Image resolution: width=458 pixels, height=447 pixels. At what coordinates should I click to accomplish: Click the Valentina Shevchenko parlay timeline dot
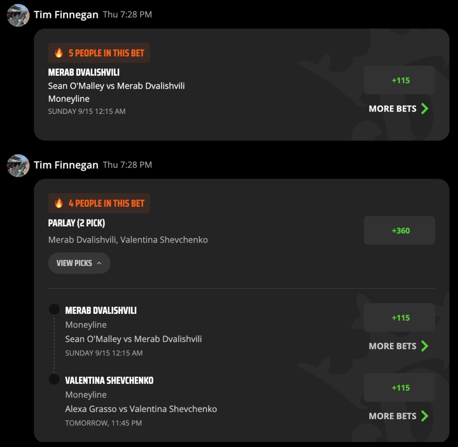pyautogui.click(x=54, y=379)
